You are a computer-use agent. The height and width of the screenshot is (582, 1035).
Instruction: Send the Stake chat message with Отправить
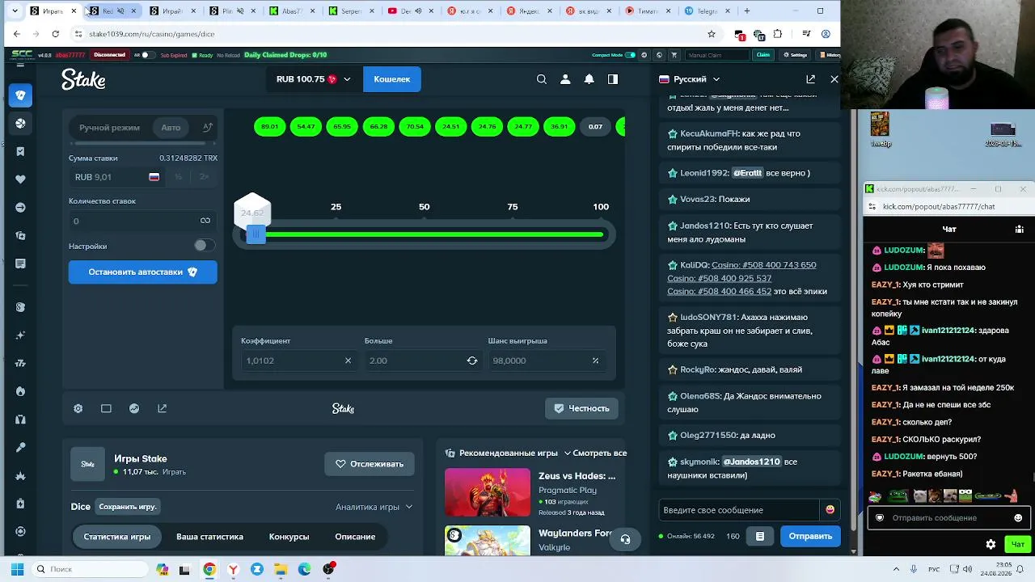(x=810, y=536)
